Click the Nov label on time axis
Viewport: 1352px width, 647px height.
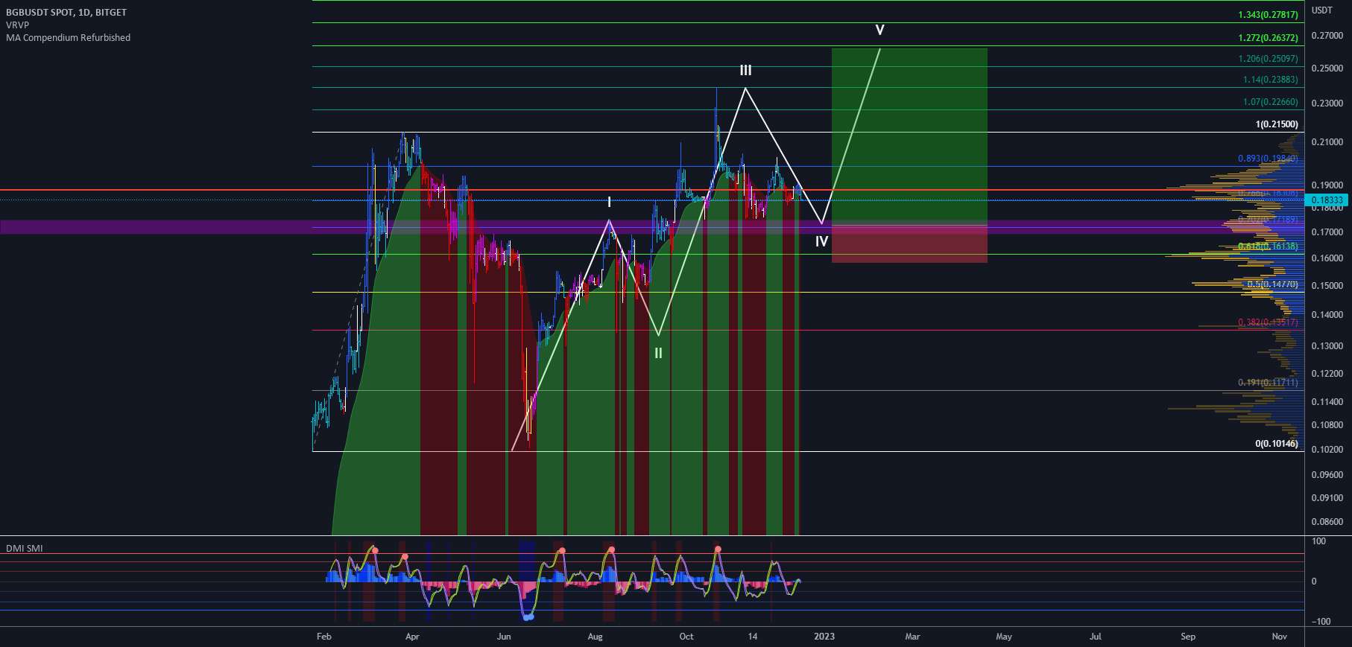point(1280,637)
